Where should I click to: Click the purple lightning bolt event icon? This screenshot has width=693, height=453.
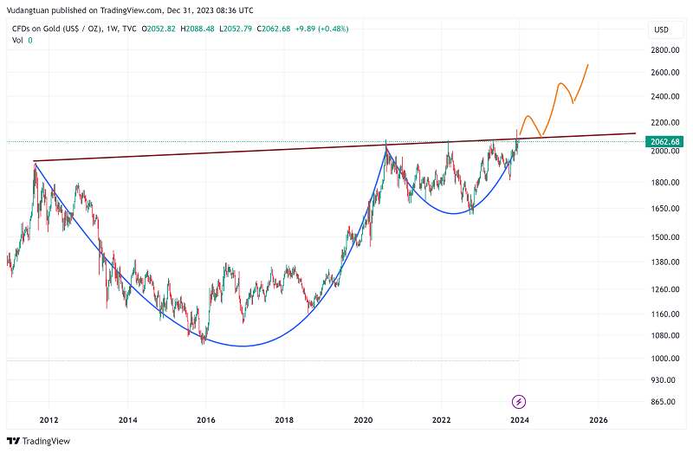click(x=518, y=401)
